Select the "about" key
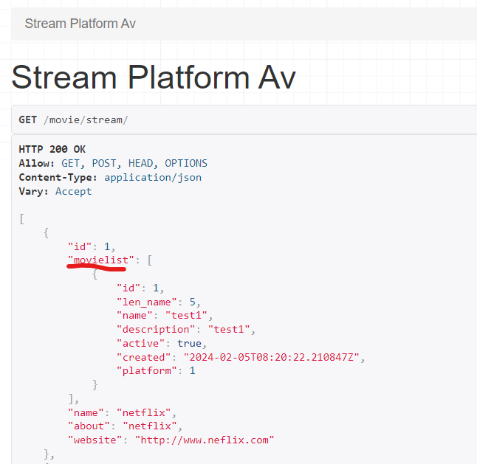The image size is (477, 464). tap(89, 426)
